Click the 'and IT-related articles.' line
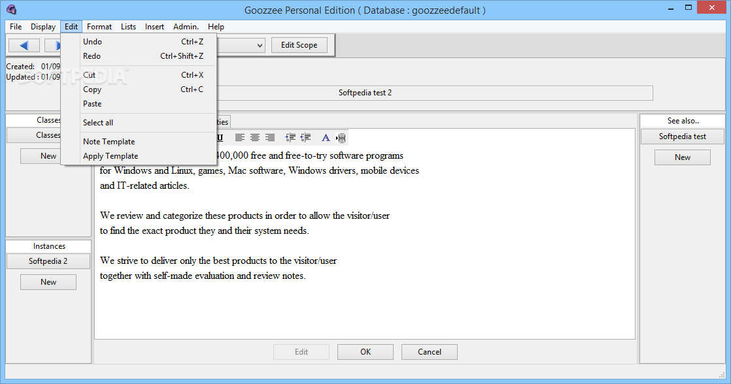 coord(144,185)
